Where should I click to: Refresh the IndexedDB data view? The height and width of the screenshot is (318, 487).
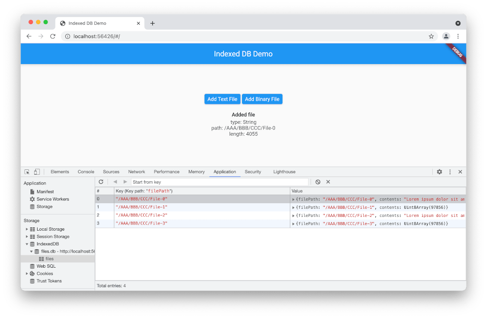pyautogui.click(x=101, y=182)
